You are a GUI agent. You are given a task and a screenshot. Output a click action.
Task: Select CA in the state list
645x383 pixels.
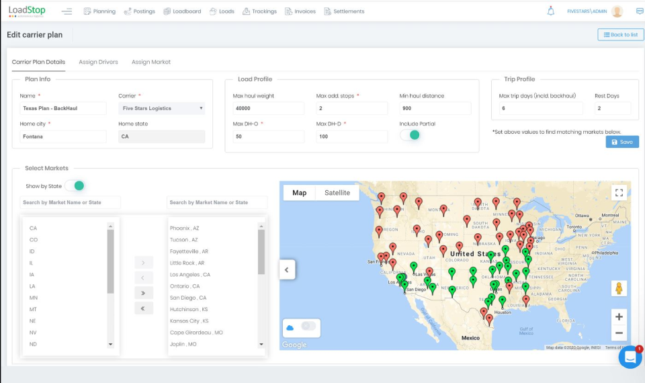click(34, 228)
